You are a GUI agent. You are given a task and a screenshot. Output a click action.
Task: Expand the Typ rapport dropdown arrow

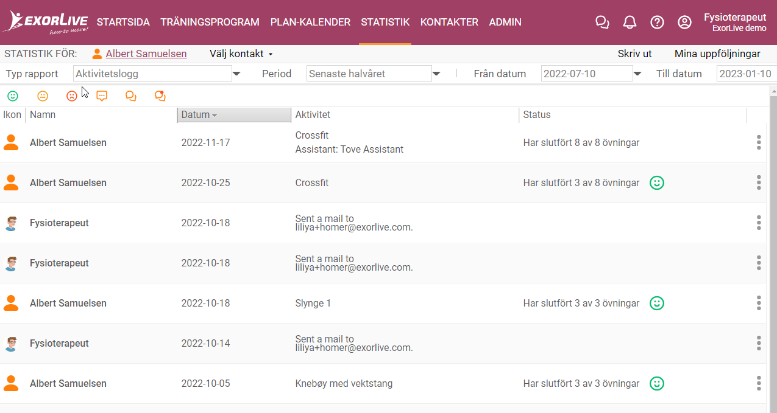point(237,74)
